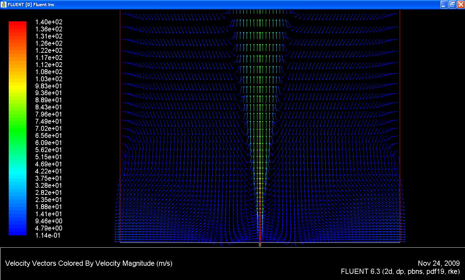Click the yellow band of the color bar
465x280 pixels.
(x=17, y=86)
